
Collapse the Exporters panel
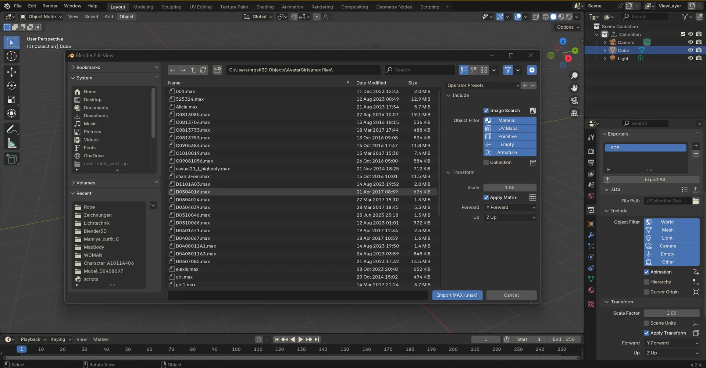(604, 134)
